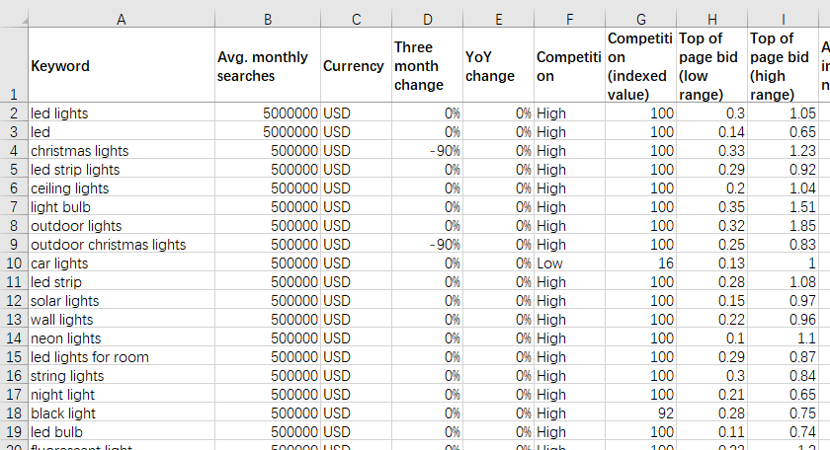Click the 5000000 searches cell for 'led'
The height and width of the screenshot is (450, 830).
(x=267, y=132)
